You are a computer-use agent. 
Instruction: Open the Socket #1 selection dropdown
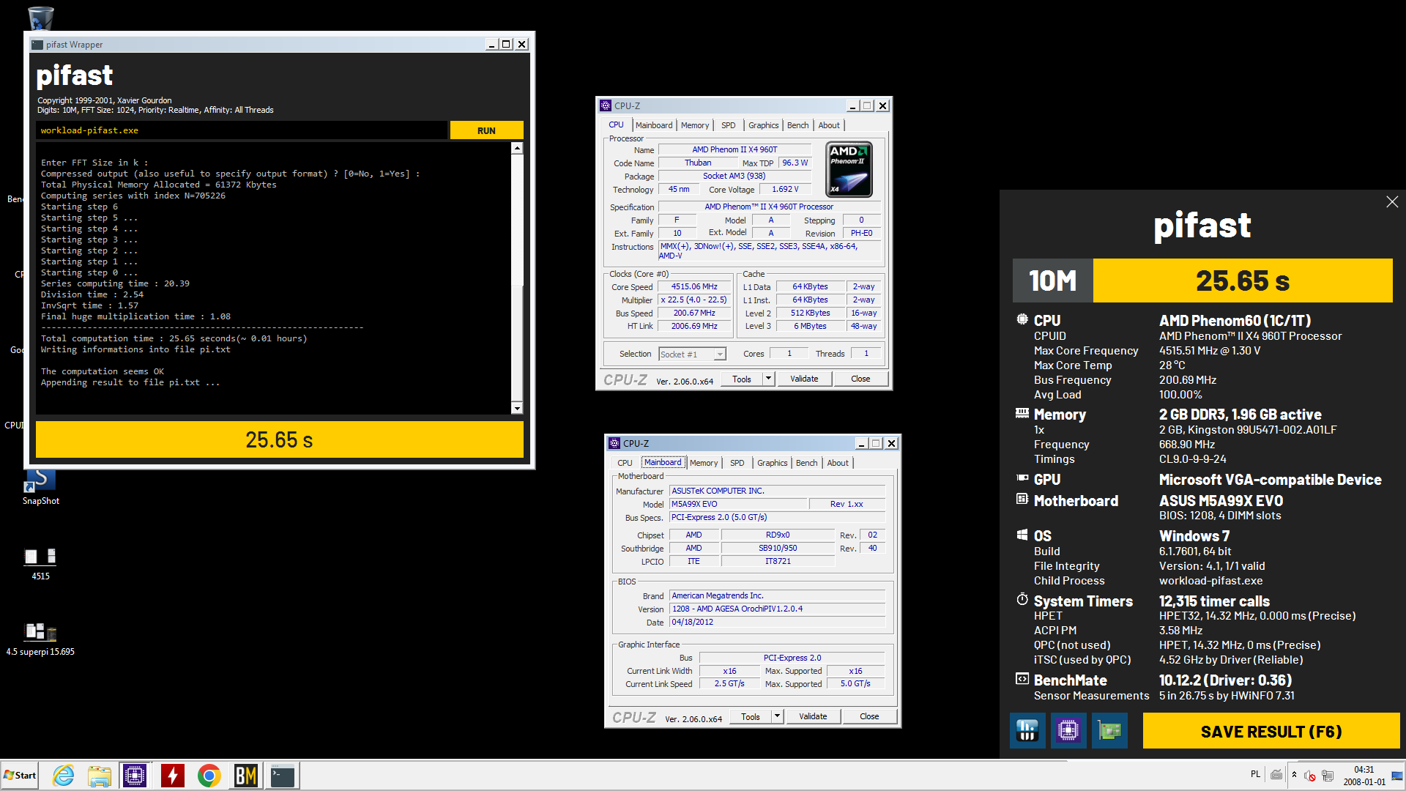point(692,354)
